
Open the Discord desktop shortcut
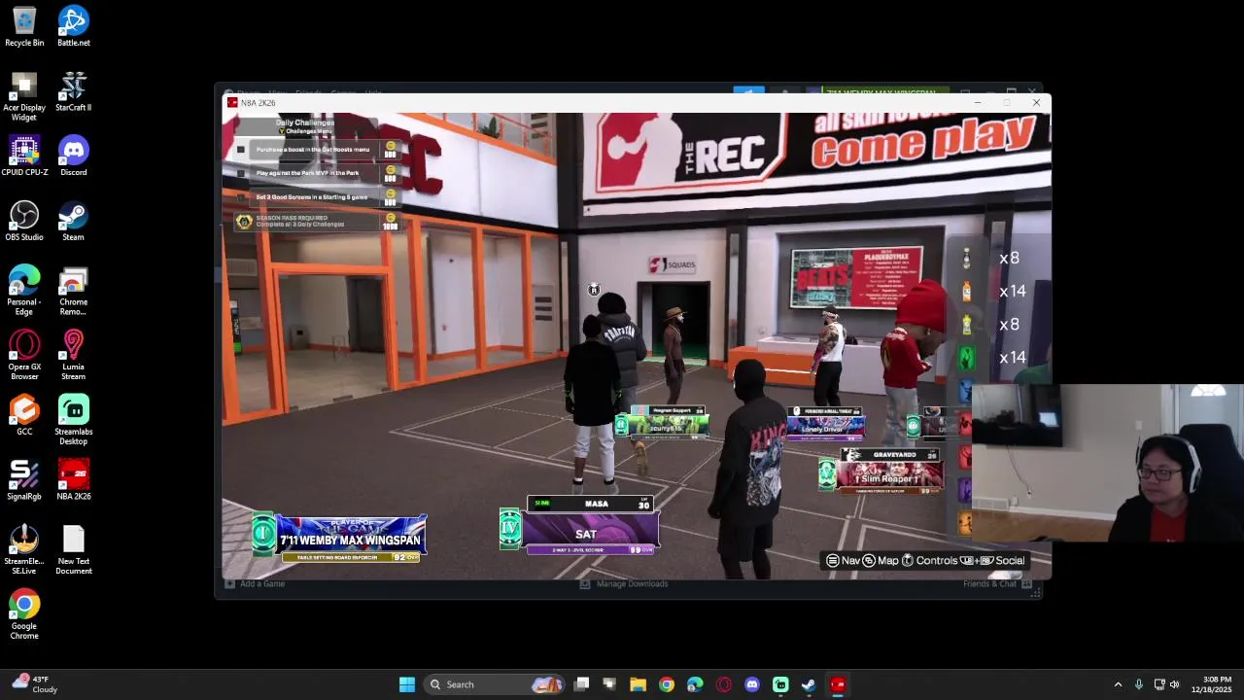point(74,156)
